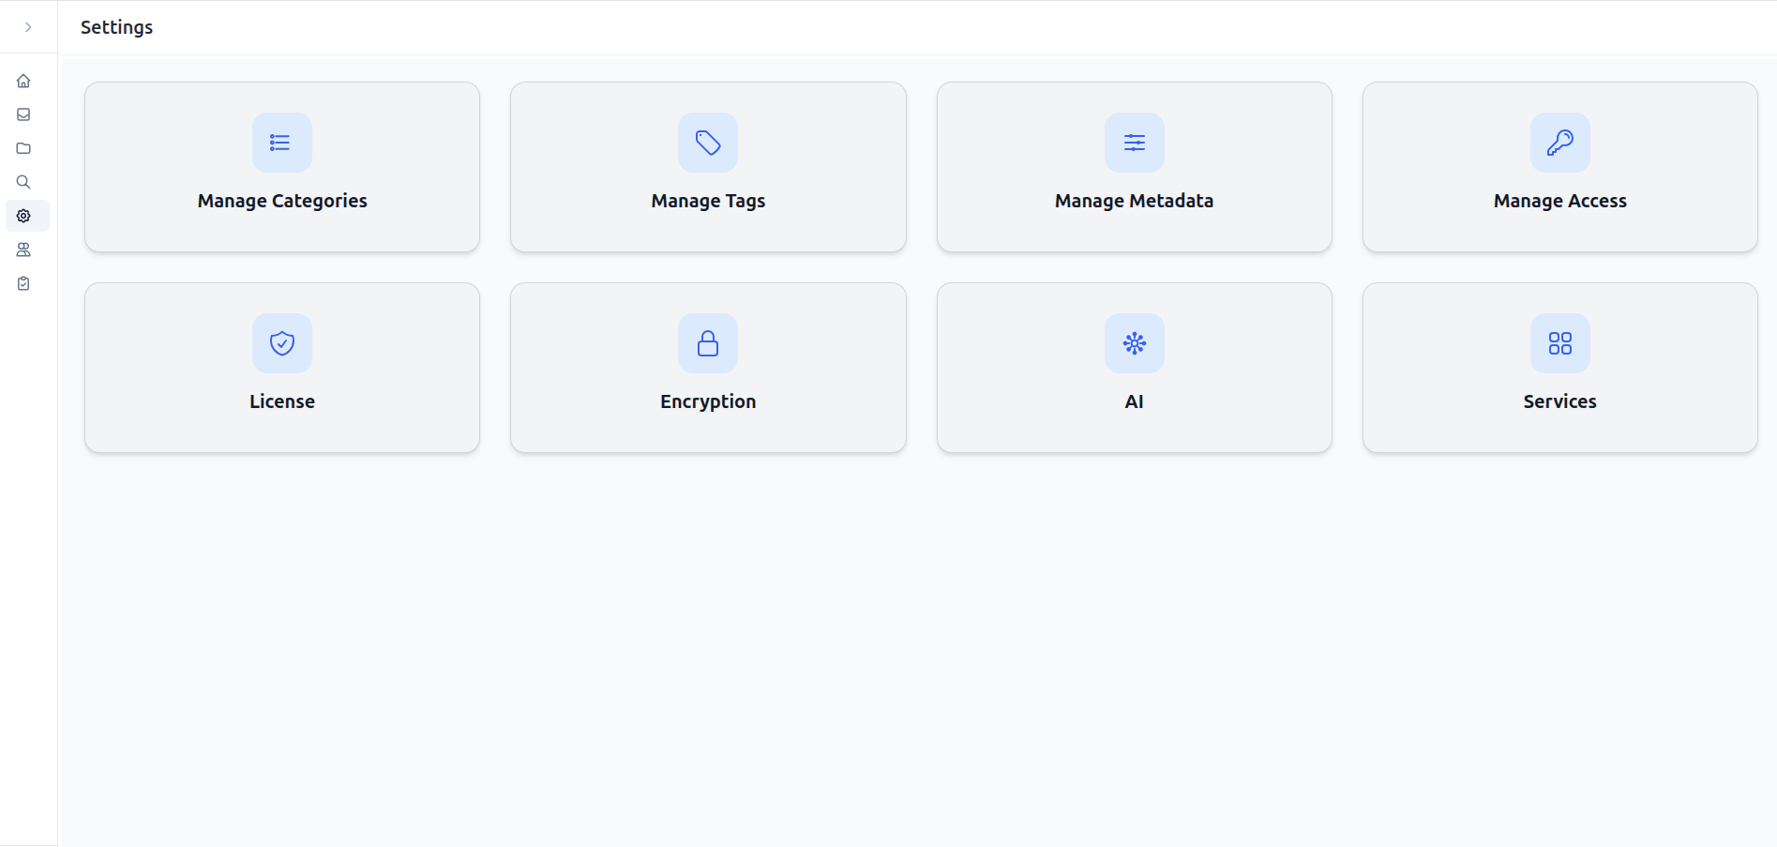Open the Encryption label
The width and height of the screenshot is (1777, 847).
(x=708, y=401)
